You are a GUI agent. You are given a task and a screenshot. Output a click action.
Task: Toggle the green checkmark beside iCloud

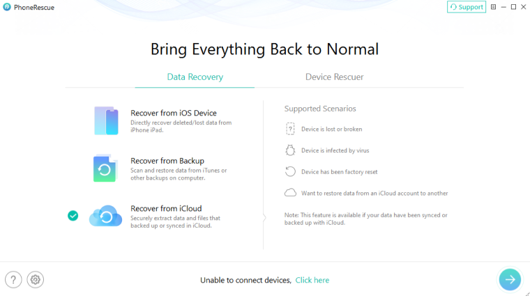[73, 216]
